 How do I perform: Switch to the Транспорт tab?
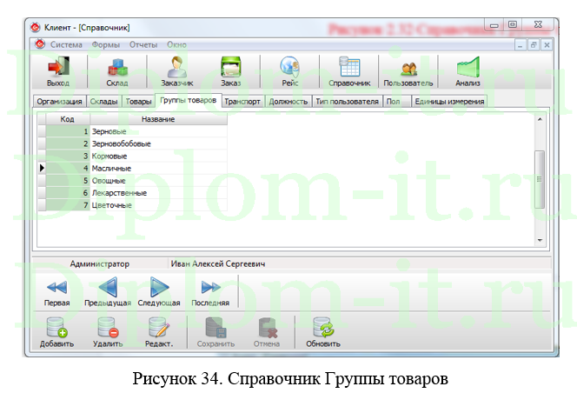(242, 101)
